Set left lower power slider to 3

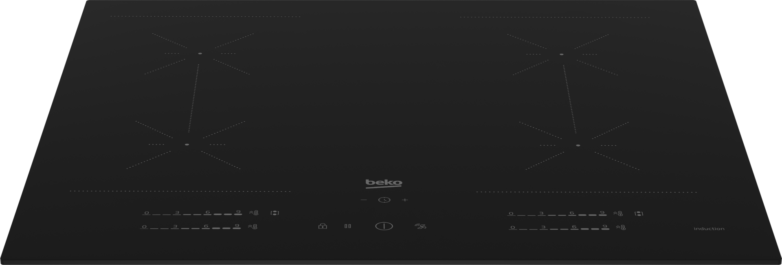coord(175,226)
